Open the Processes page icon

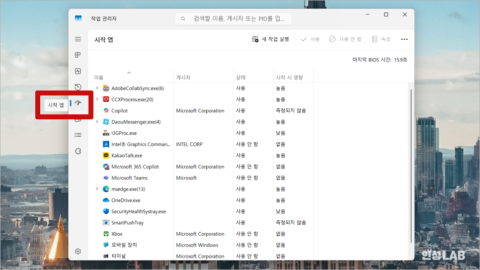click(78, 55)
